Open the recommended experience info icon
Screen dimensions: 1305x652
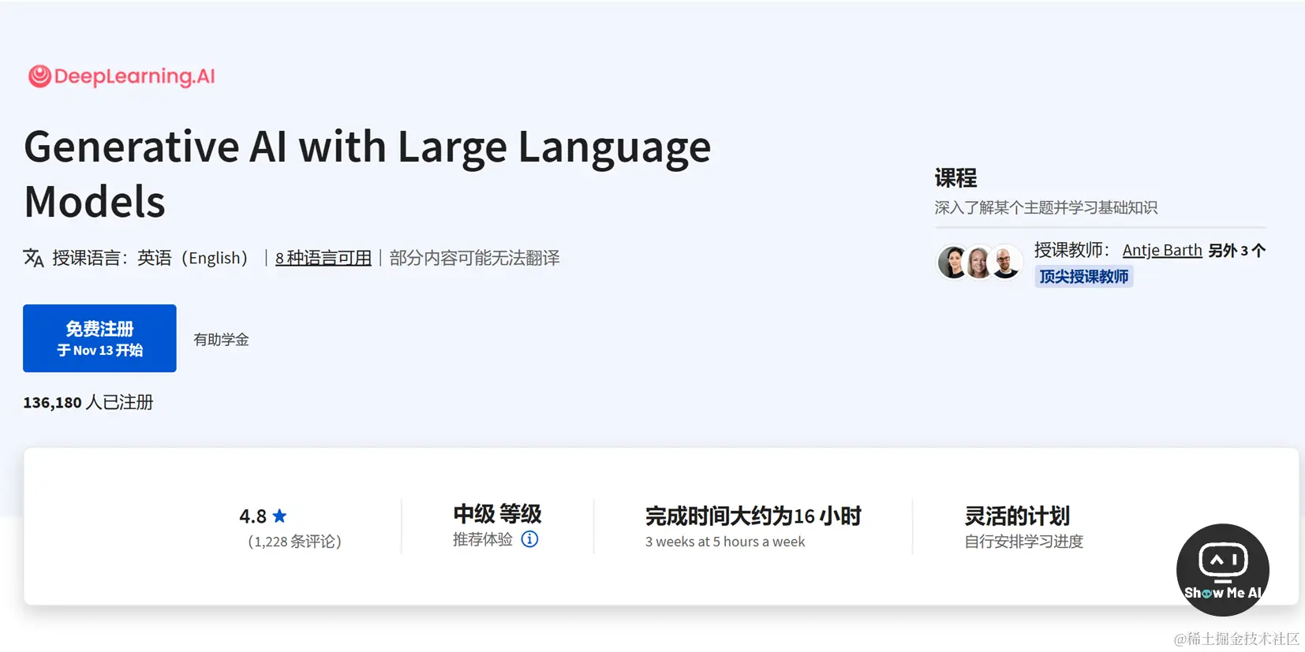(x=530, y=539)
